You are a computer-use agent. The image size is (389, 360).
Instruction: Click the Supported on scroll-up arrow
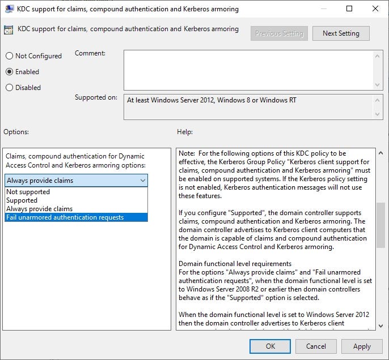click(378, 99)
